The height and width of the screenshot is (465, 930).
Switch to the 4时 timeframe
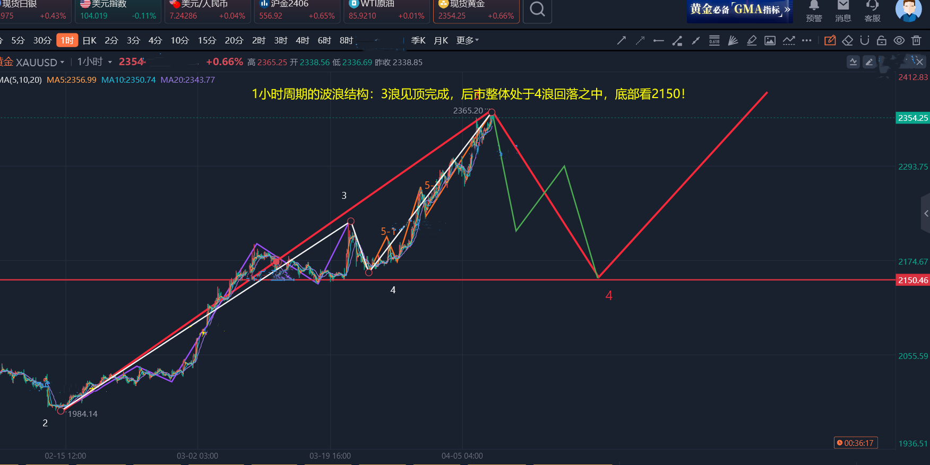point(303,40)
